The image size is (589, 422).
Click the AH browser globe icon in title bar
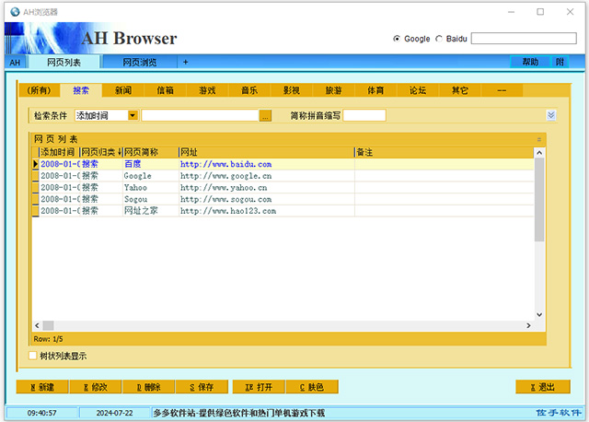click(15, 12)
